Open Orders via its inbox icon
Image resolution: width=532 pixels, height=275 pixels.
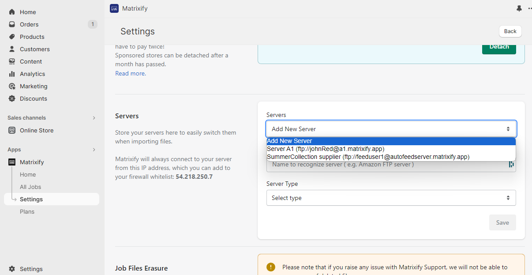point(12,24)
